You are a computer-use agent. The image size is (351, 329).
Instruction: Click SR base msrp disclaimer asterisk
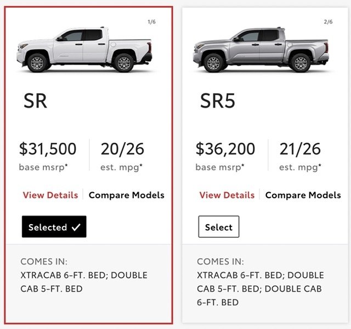tap(66, 165)
